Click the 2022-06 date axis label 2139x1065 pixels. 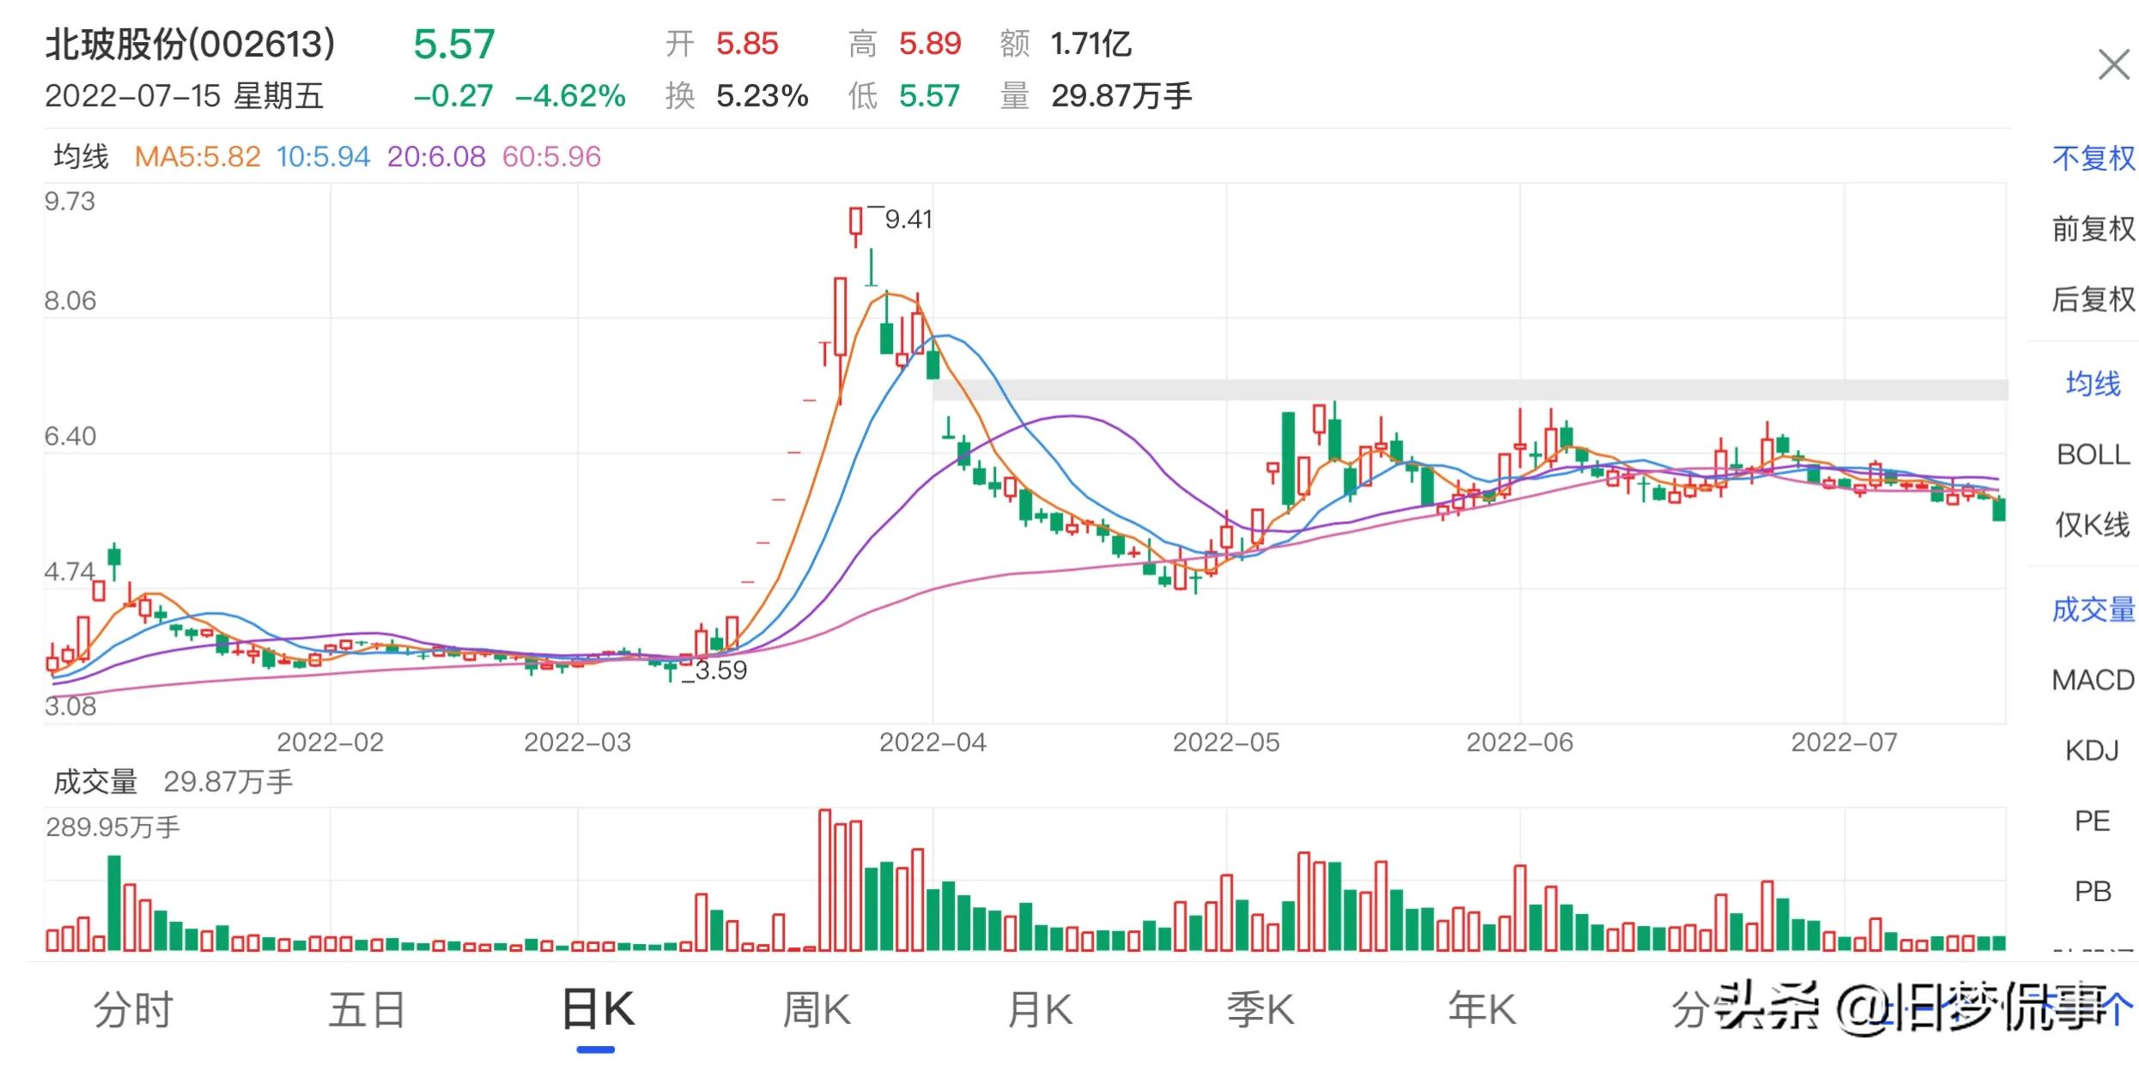tap(1520, 742)
